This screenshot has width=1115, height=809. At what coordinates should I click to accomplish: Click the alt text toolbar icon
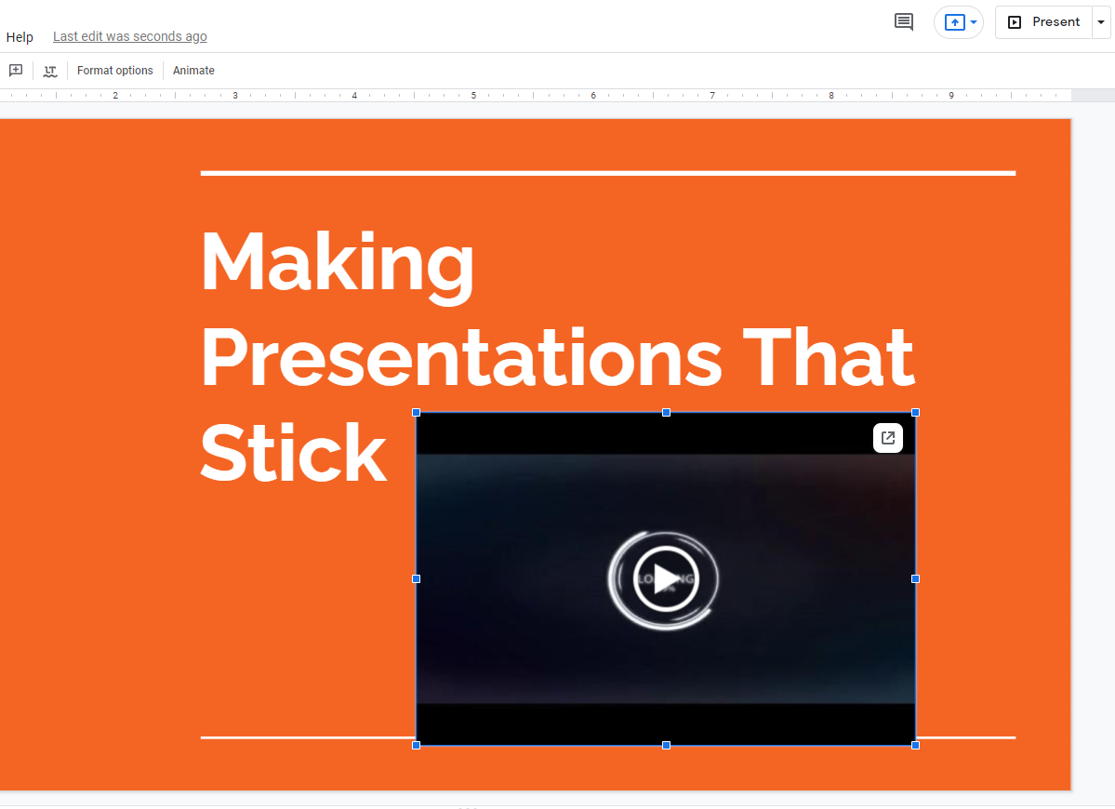pos(50,71)
